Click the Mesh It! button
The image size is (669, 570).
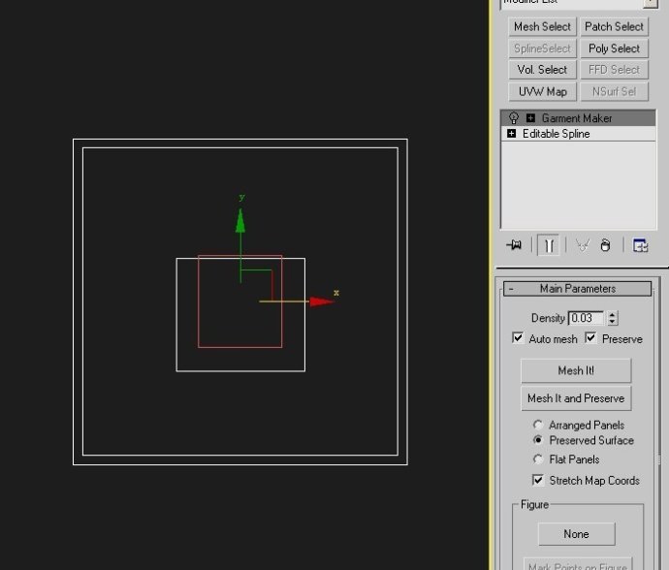(x=576, y=370)
